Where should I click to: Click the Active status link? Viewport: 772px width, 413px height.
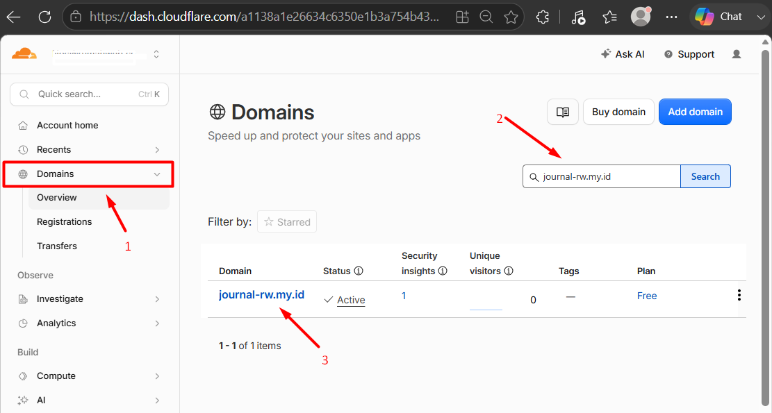coord(351,300)
